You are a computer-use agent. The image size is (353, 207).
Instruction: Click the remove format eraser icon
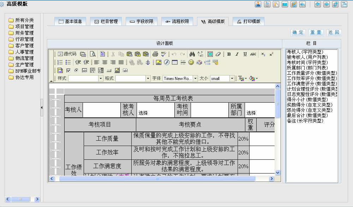click(218, 54)
